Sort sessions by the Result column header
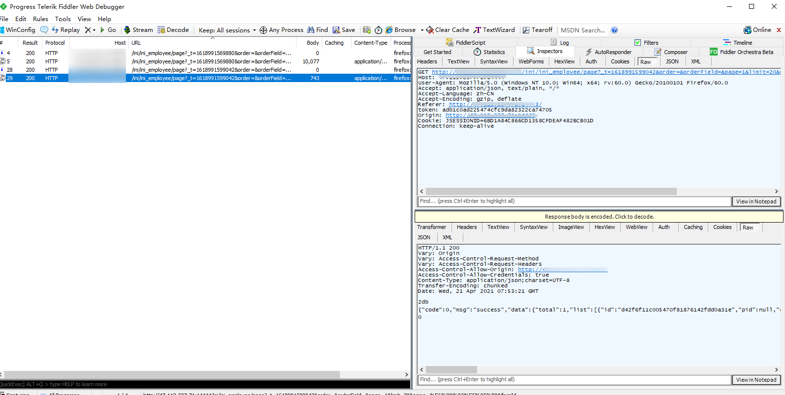Image resolution: width=785 pixels, height=395 pixels. [x=30, y=43]
